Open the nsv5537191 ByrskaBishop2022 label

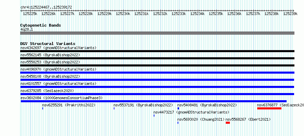[x=143, y=105]
